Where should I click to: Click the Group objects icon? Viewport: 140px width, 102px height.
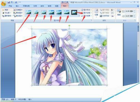point(113,13)
